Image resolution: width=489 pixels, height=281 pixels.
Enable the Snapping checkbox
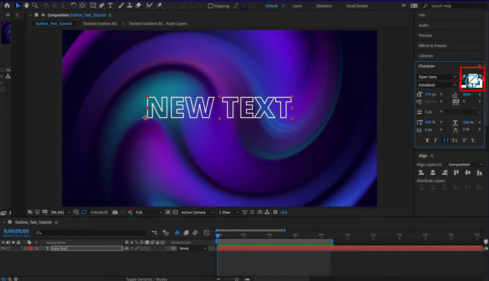(210, 6)
